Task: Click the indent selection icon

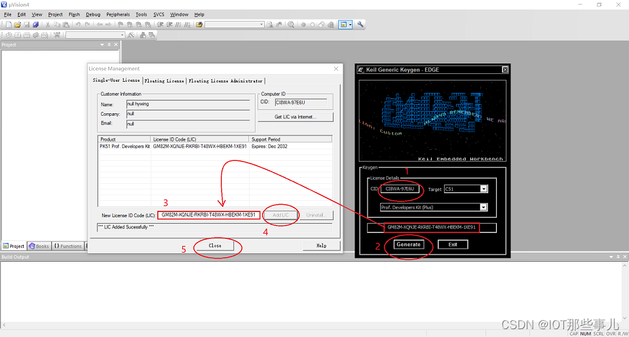Action: 161,24
